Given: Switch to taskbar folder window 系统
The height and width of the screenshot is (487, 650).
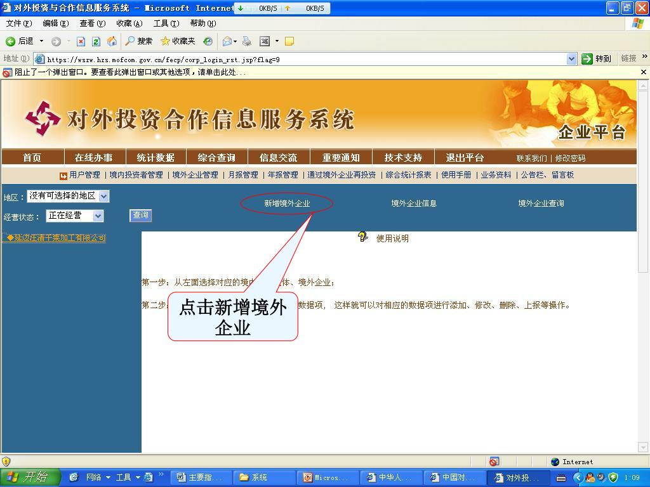Looking at the screenshot, I should pyautogui.click(x=264, y=477).
